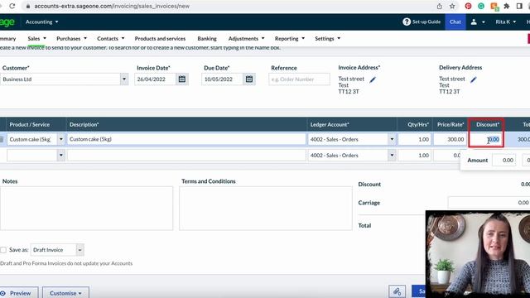Open the Draft Invoice save type dropdown
The image size is (530, 298).
coord(79,250)
